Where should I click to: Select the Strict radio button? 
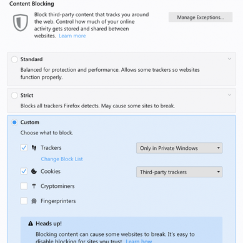[14, 96]
